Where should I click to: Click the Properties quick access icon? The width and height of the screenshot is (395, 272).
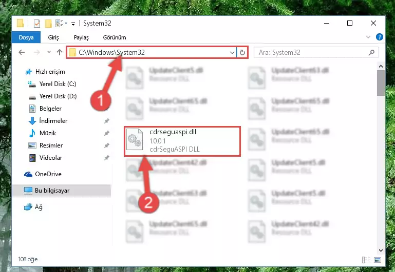pyautogui.click(x=37, y=24)
